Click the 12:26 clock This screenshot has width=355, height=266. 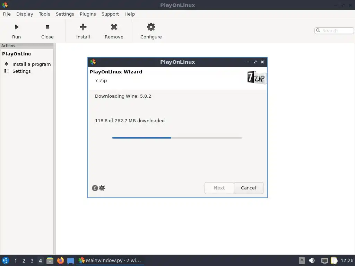point(347,260)
